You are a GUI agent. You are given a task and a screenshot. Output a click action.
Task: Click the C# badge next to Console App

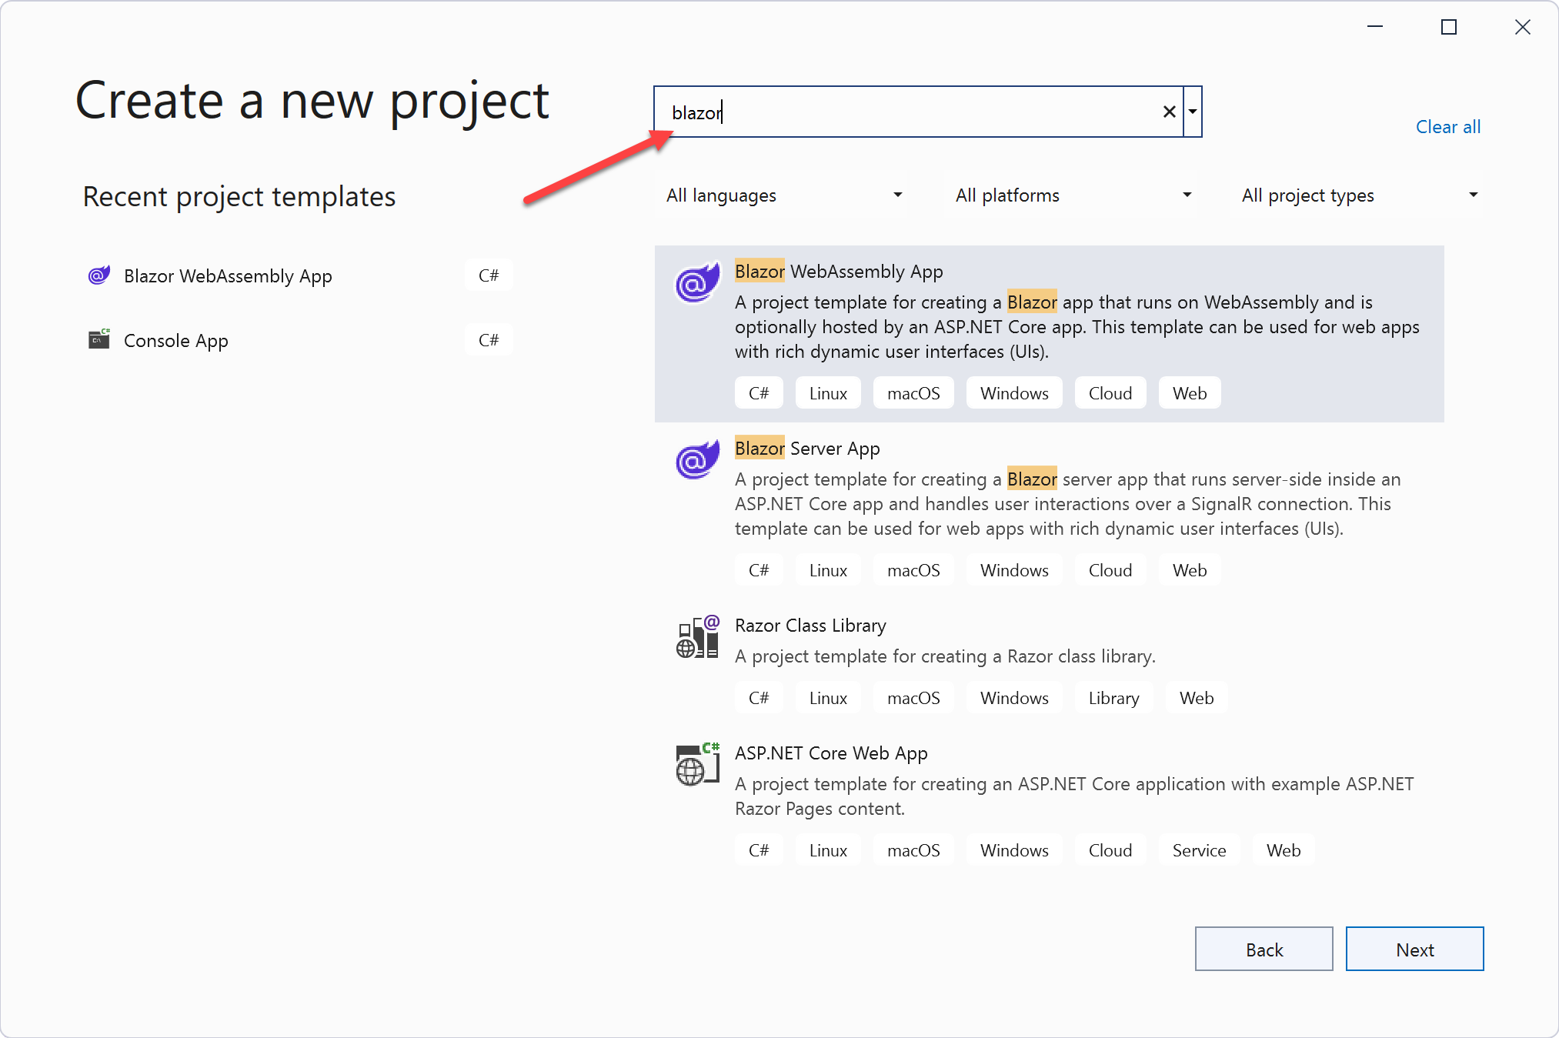pos(488,339)
